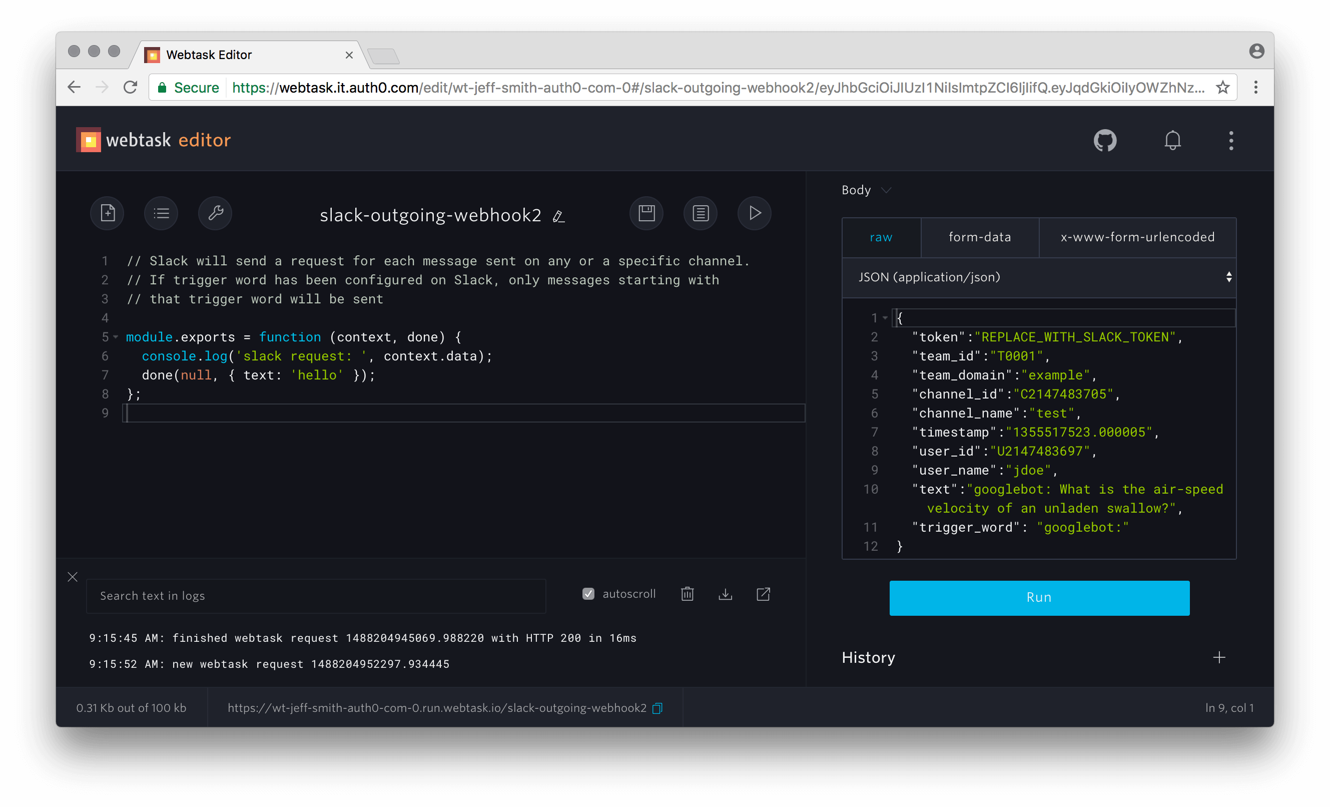Copy the webtask URL in status bar
The height and width of the screenshot is (807, 1330).
pos(657,708)
